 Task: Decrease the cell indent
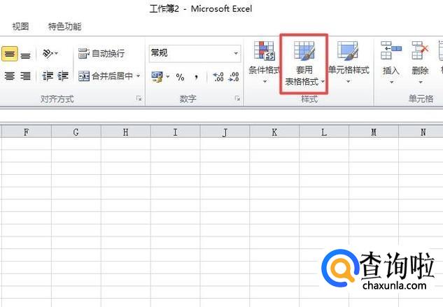47,76
